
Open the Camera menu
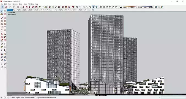click(x=15, y=4)
